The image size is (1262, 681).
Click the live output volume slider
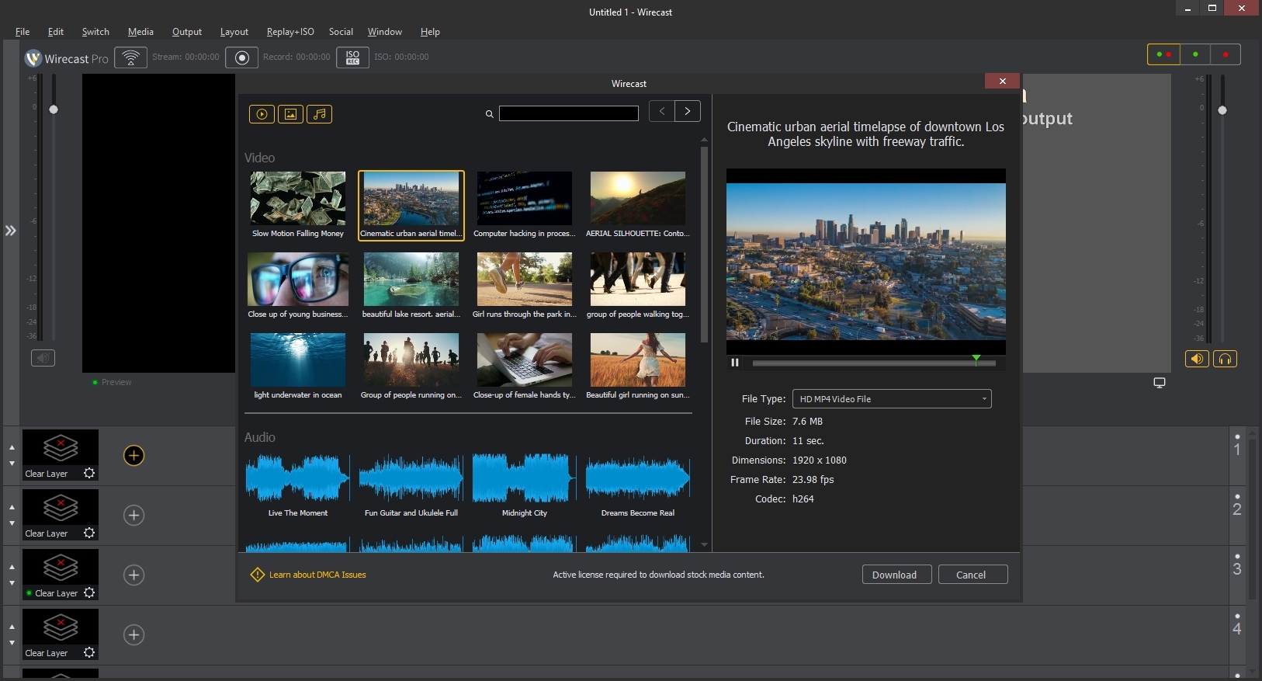1222,110
